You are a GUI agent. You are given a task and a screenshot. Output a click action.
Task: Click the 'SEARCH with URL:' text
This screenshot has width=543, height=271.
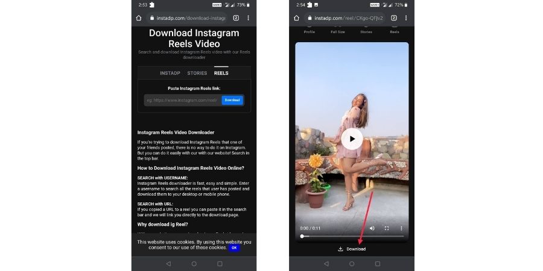(155, 204)
